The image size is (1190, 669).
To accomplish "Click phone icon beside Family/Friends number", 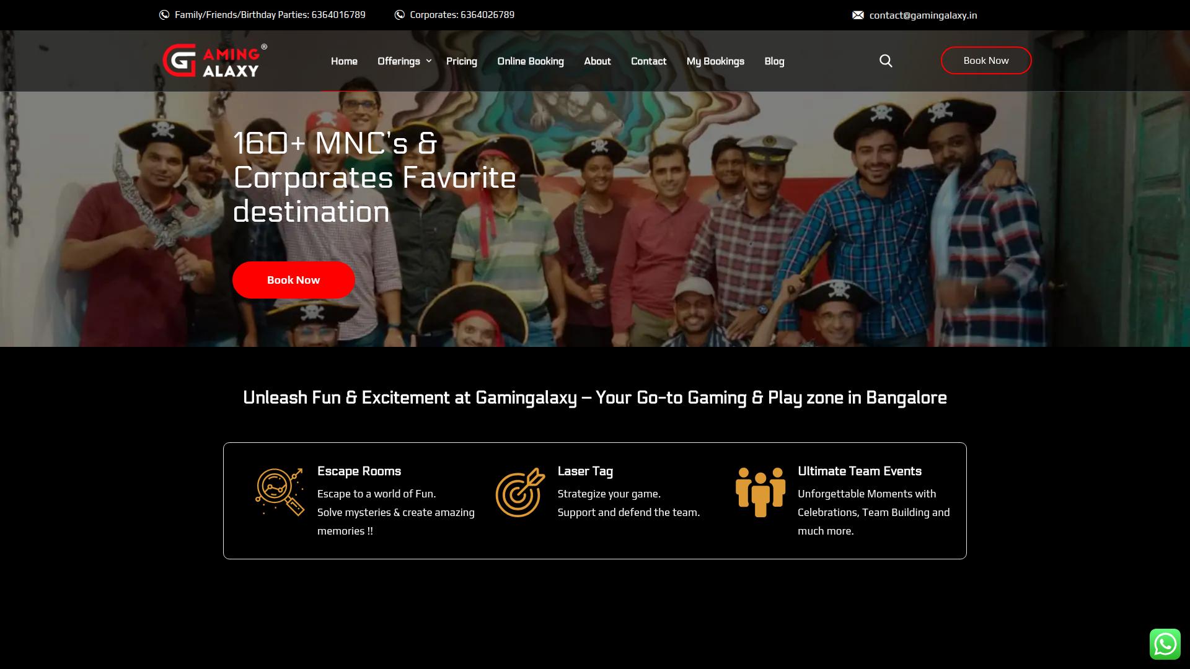I will [x=164, y=15].
